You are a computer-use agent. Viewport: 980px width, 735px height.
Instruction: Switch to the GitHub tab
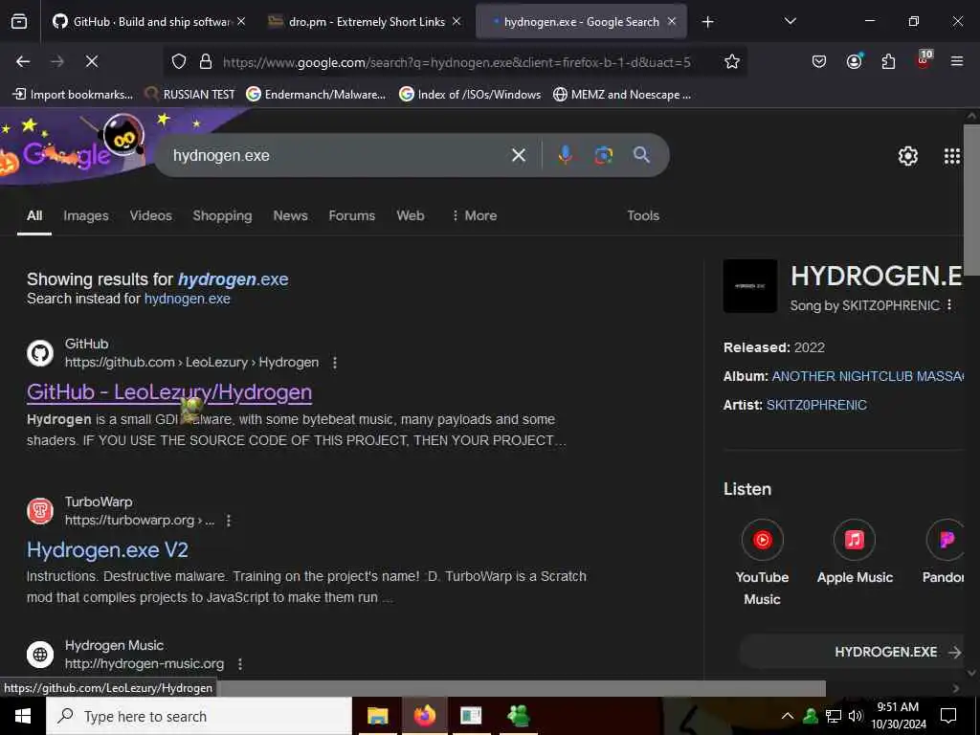point(150,22)
